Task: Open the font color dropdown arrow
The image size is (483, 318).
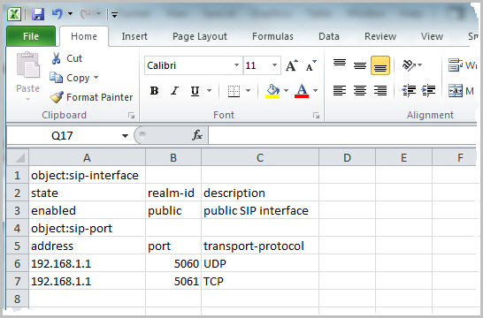Action: point(316,90)
